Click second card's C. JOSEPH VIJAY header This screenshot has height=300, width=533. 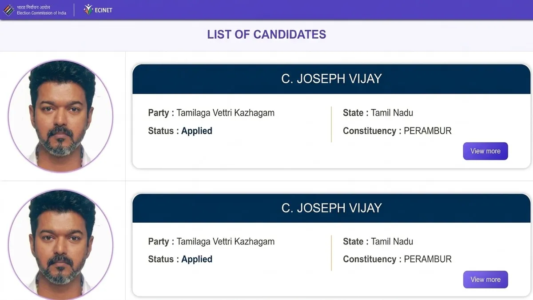[x=331, y=208]
